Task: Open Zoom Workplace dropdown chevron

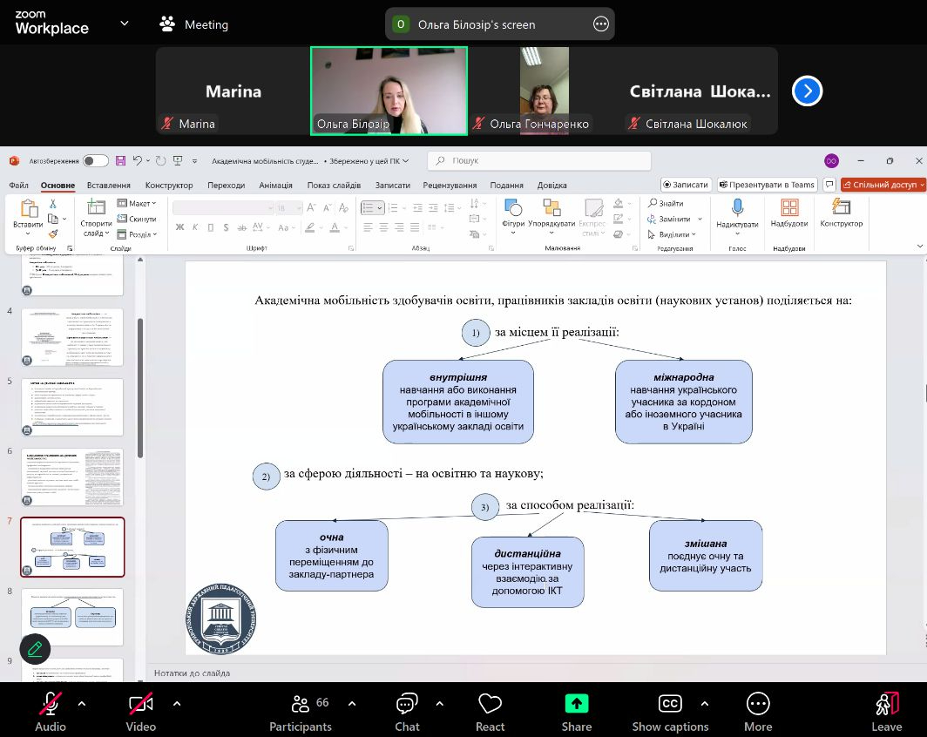Action: point(125,24)
